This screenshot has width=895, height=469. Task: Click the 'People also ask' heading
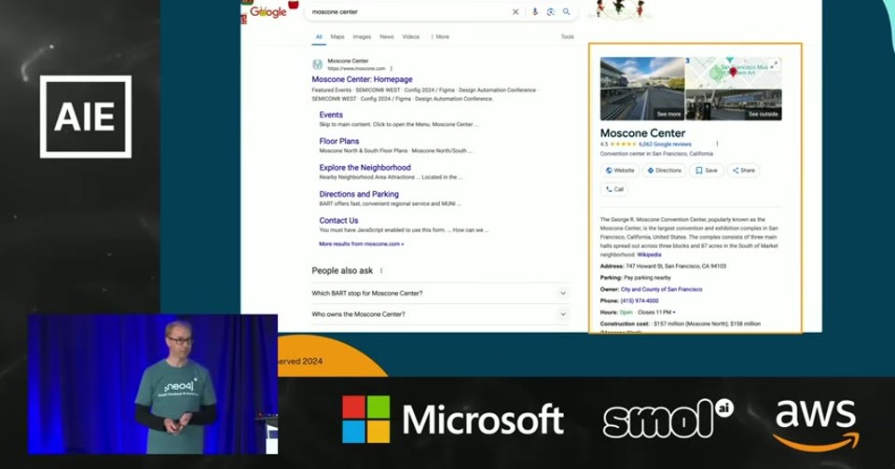(x=342, y=270)
